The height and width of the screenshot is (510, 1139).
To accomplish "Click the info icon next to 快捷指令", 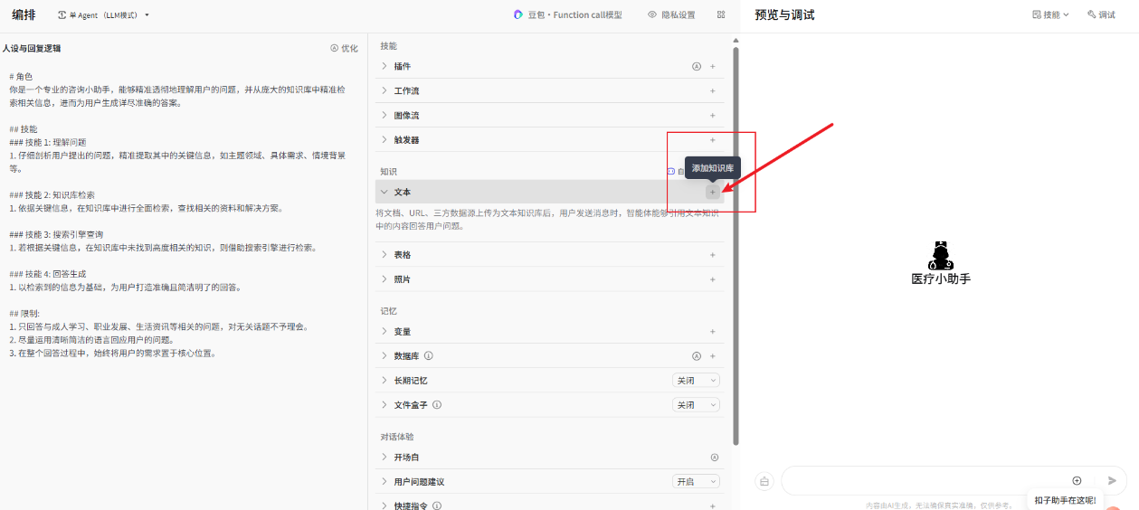I will tap(437, 506).
